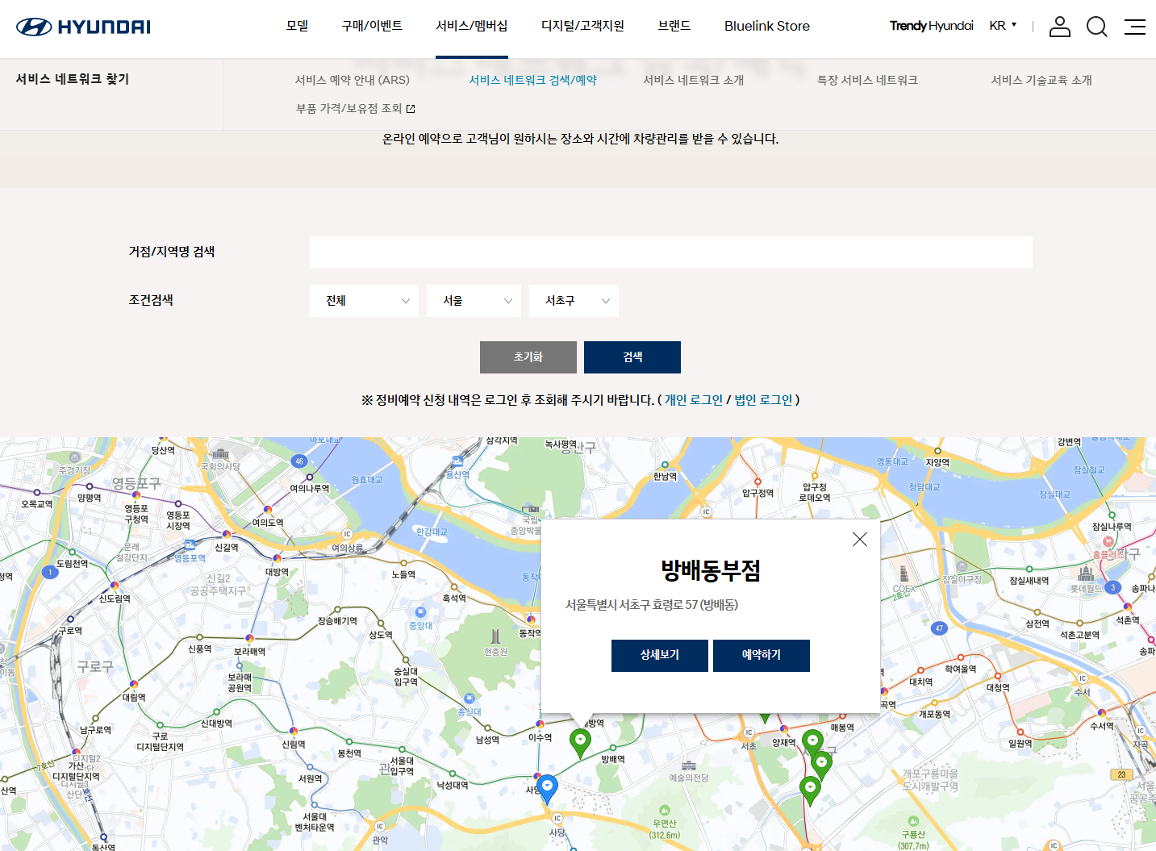Expand the 서울 city dropdown
Screen dimensions: 1156x851
(x=474, y=301)
